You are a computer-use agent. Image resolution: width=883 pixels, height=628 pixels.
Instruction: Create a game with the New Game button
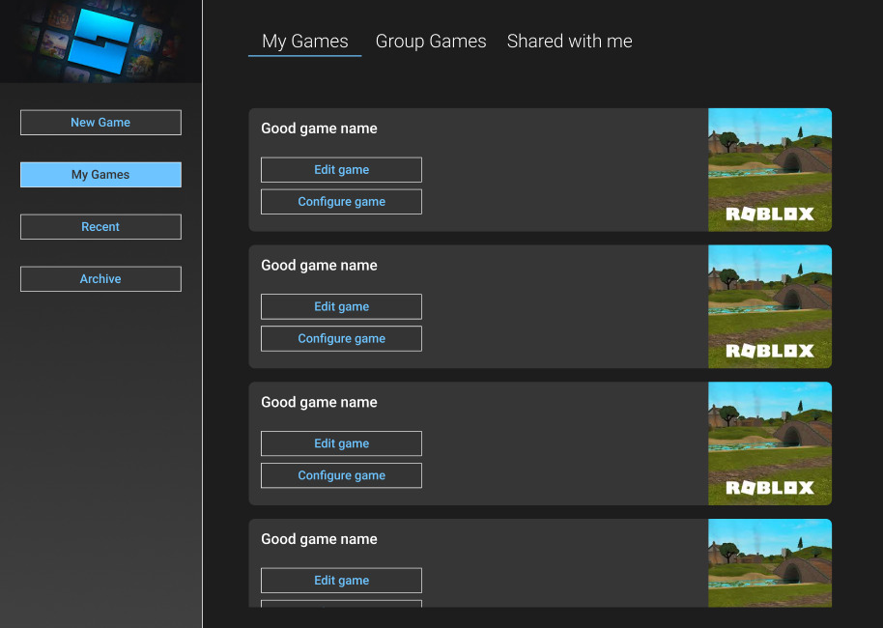click(x=100, y=123)
